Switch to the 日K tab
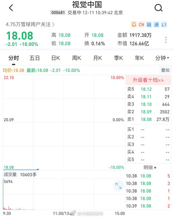This screenshot has width=174, height=218. [x=56, y=58]
